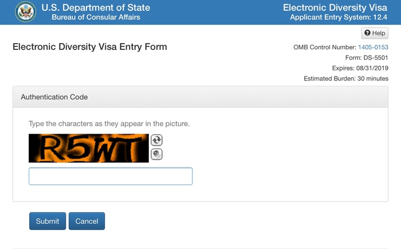Click the Authentication Code panel header
The image size is (401, 249).
tap(200, 97)
